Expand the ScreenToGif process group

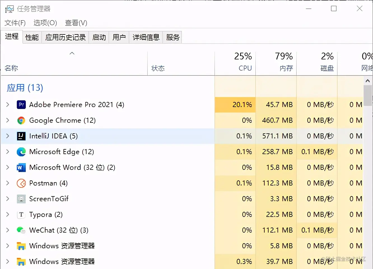point(8,199)
